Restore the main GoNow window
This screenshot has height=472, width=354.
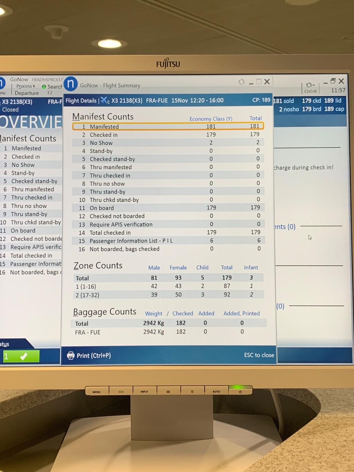(x=333, y=81)
